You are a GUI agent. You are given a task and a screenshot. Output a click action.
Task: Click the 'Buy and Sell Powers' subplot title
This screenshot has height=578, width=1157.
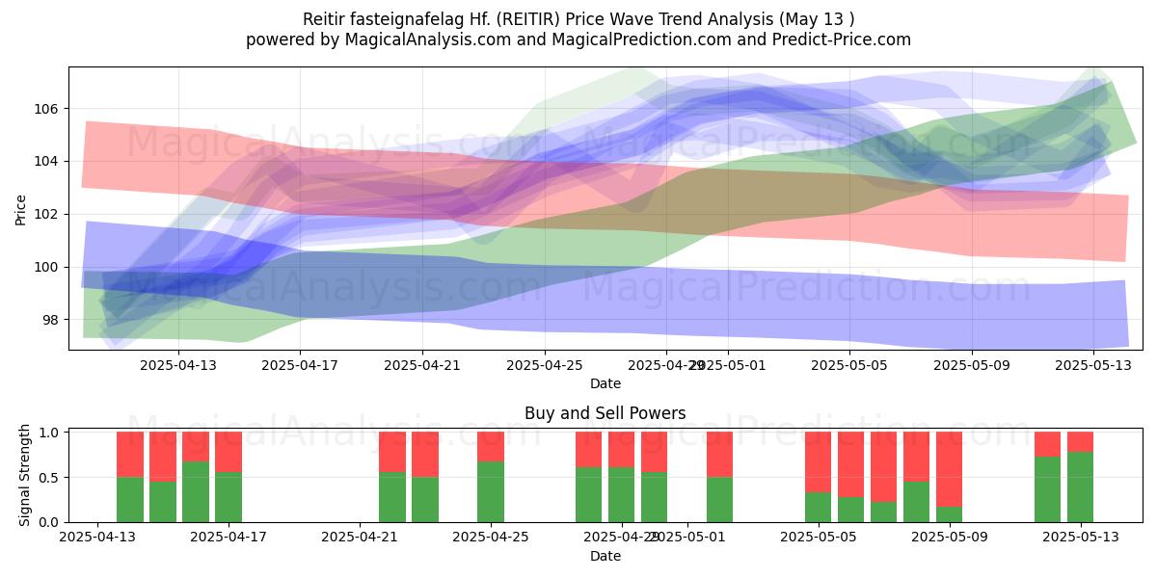coord(605,413)
